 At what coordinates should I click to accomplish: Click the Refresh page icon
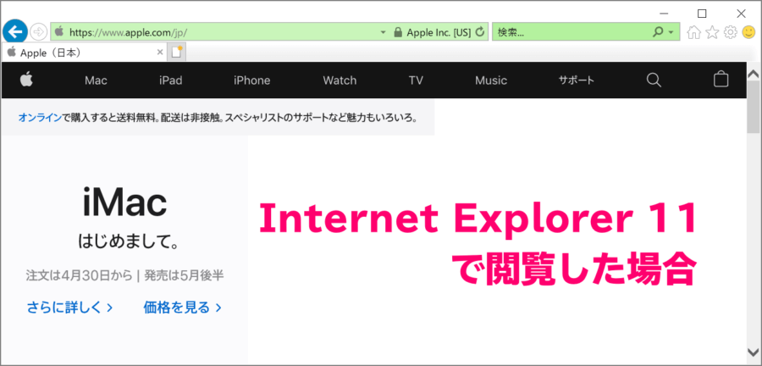[x=480, y=32]
